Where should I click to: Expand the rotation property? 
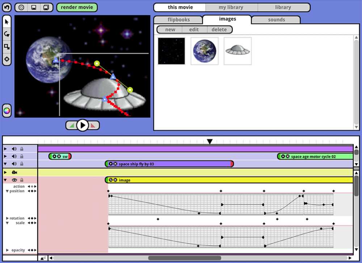(x=7, y=218)
